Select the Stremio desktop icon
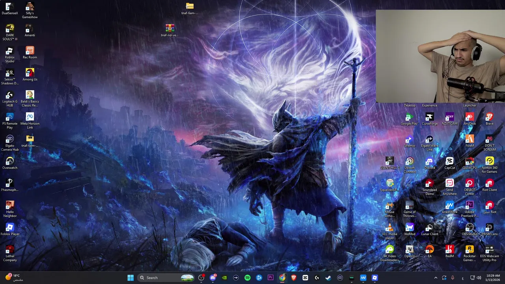The width and height of the screenshot is (505, 284). pos(410,141)
